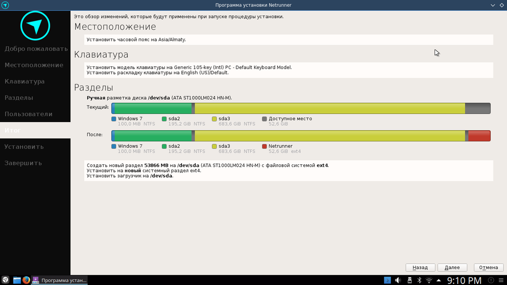Click the Отмена button
Viewport: 507px width, 285px height.
(489, 268)
